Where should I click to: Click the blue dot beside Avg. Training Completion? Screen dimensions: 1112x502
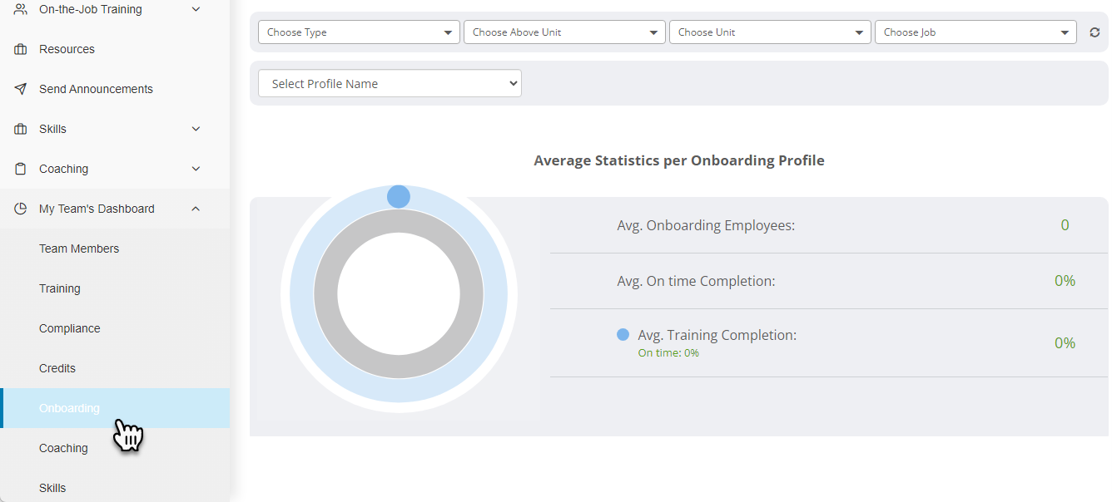[x=623, y=334]
